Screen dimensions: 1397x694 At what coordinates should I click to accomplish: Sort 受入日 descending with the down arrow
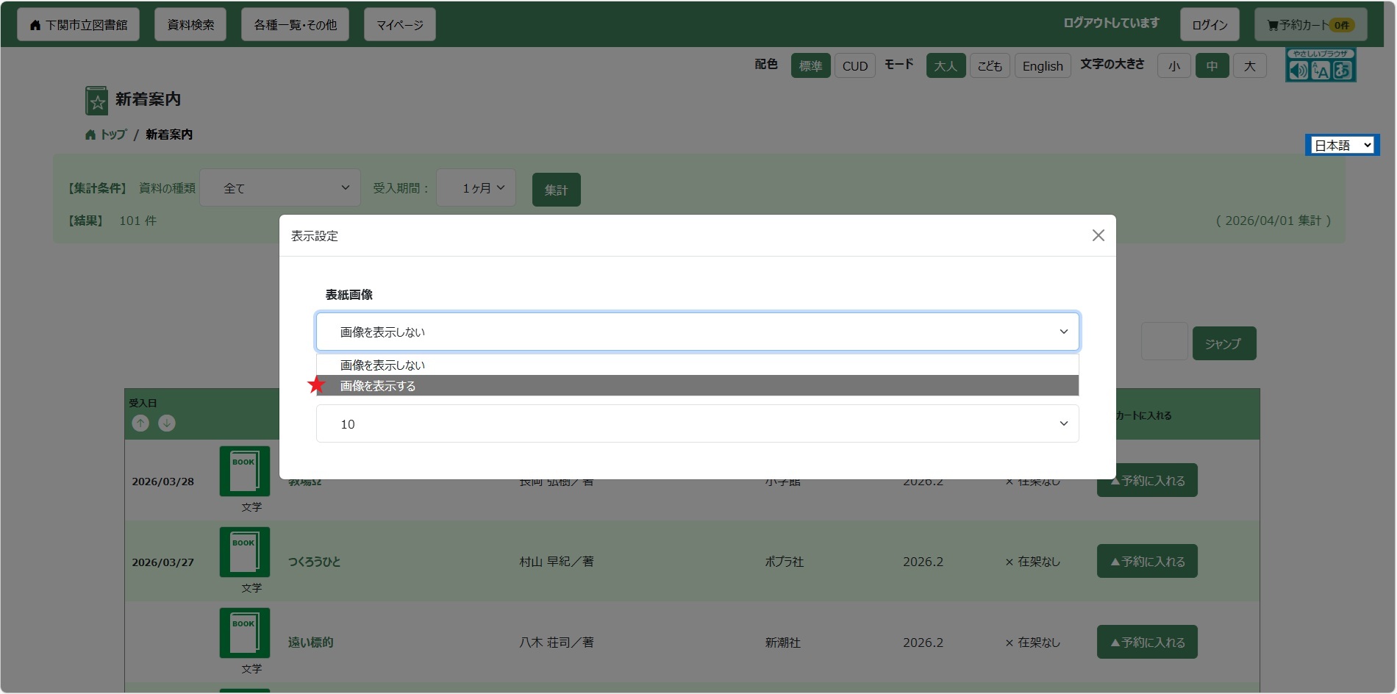[167, 423]
